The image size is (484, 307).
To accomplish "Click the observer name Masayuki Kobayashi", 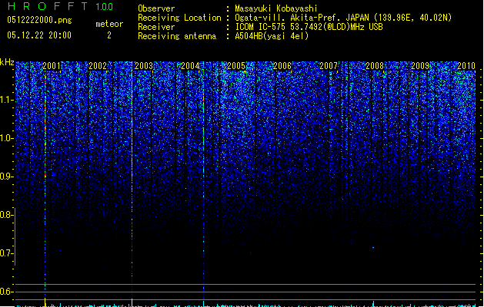I will [x=276, y=8].
